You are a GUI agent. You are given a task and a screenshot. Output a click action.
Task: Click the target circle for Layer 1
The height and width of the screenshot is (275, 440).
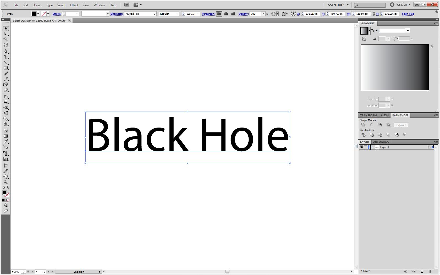pyautogui.click(x=429, y=147)
